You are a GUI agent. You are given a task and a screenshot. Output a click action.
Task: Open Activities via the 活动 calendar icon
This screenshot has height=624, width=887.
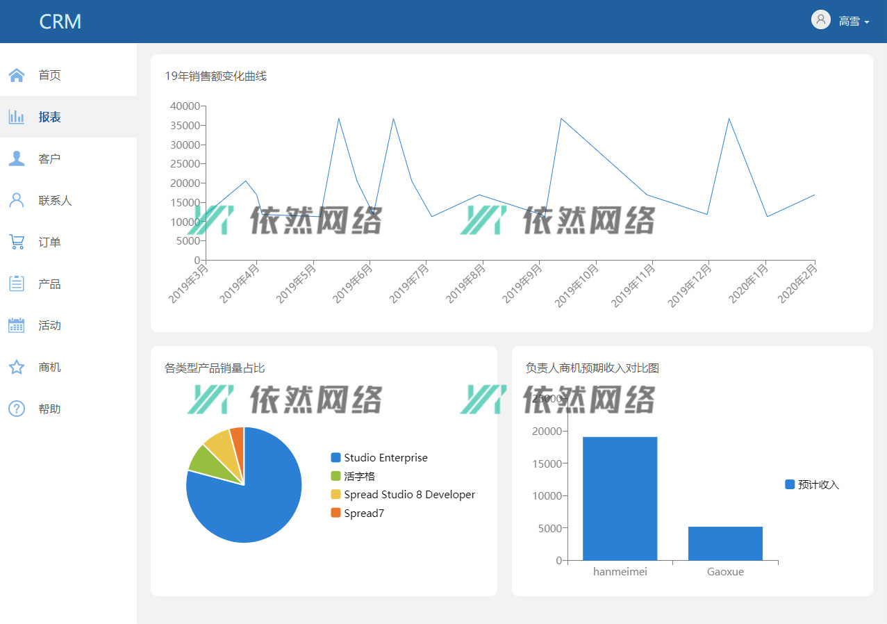(x=17, y=325)
